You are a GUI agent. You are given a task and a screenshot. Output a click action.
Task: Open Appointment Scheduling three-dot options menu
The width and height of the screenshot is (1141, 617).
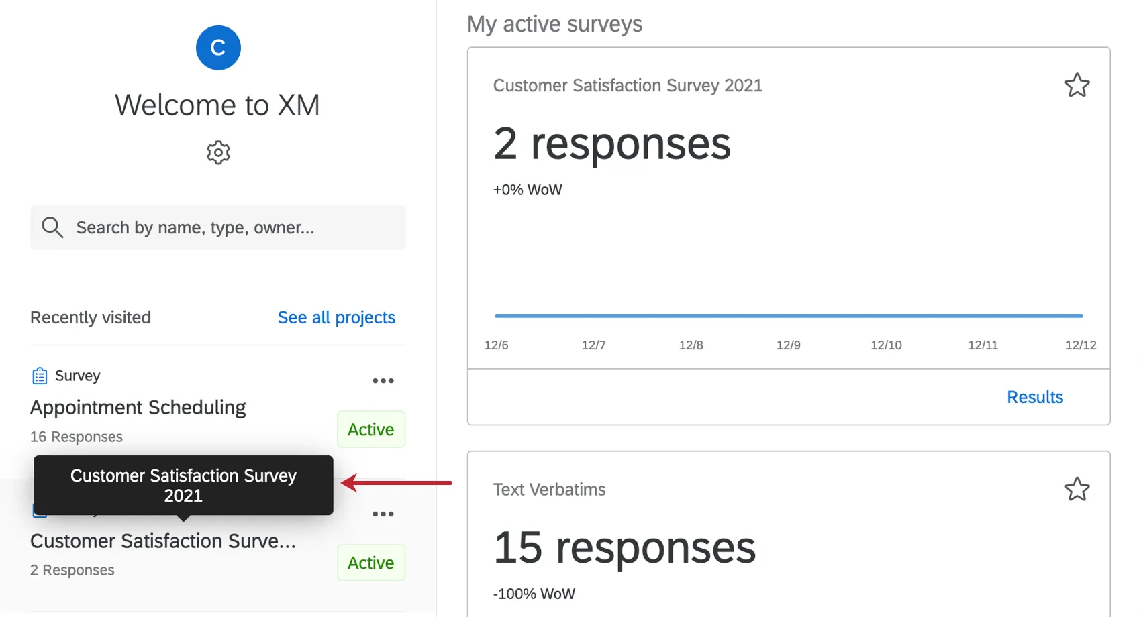coord(383,381)
